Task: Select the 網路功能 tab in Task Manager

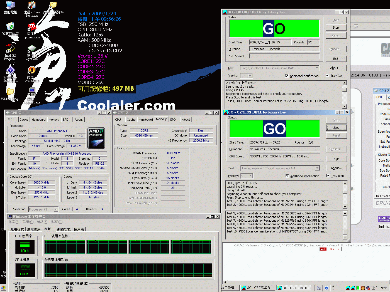Action: [64, 229]
